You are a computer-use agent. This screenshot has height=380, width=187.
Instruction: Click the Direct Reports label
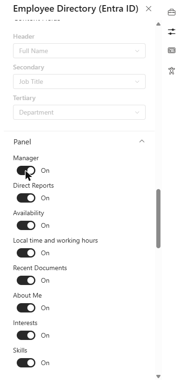coord(33,186)
